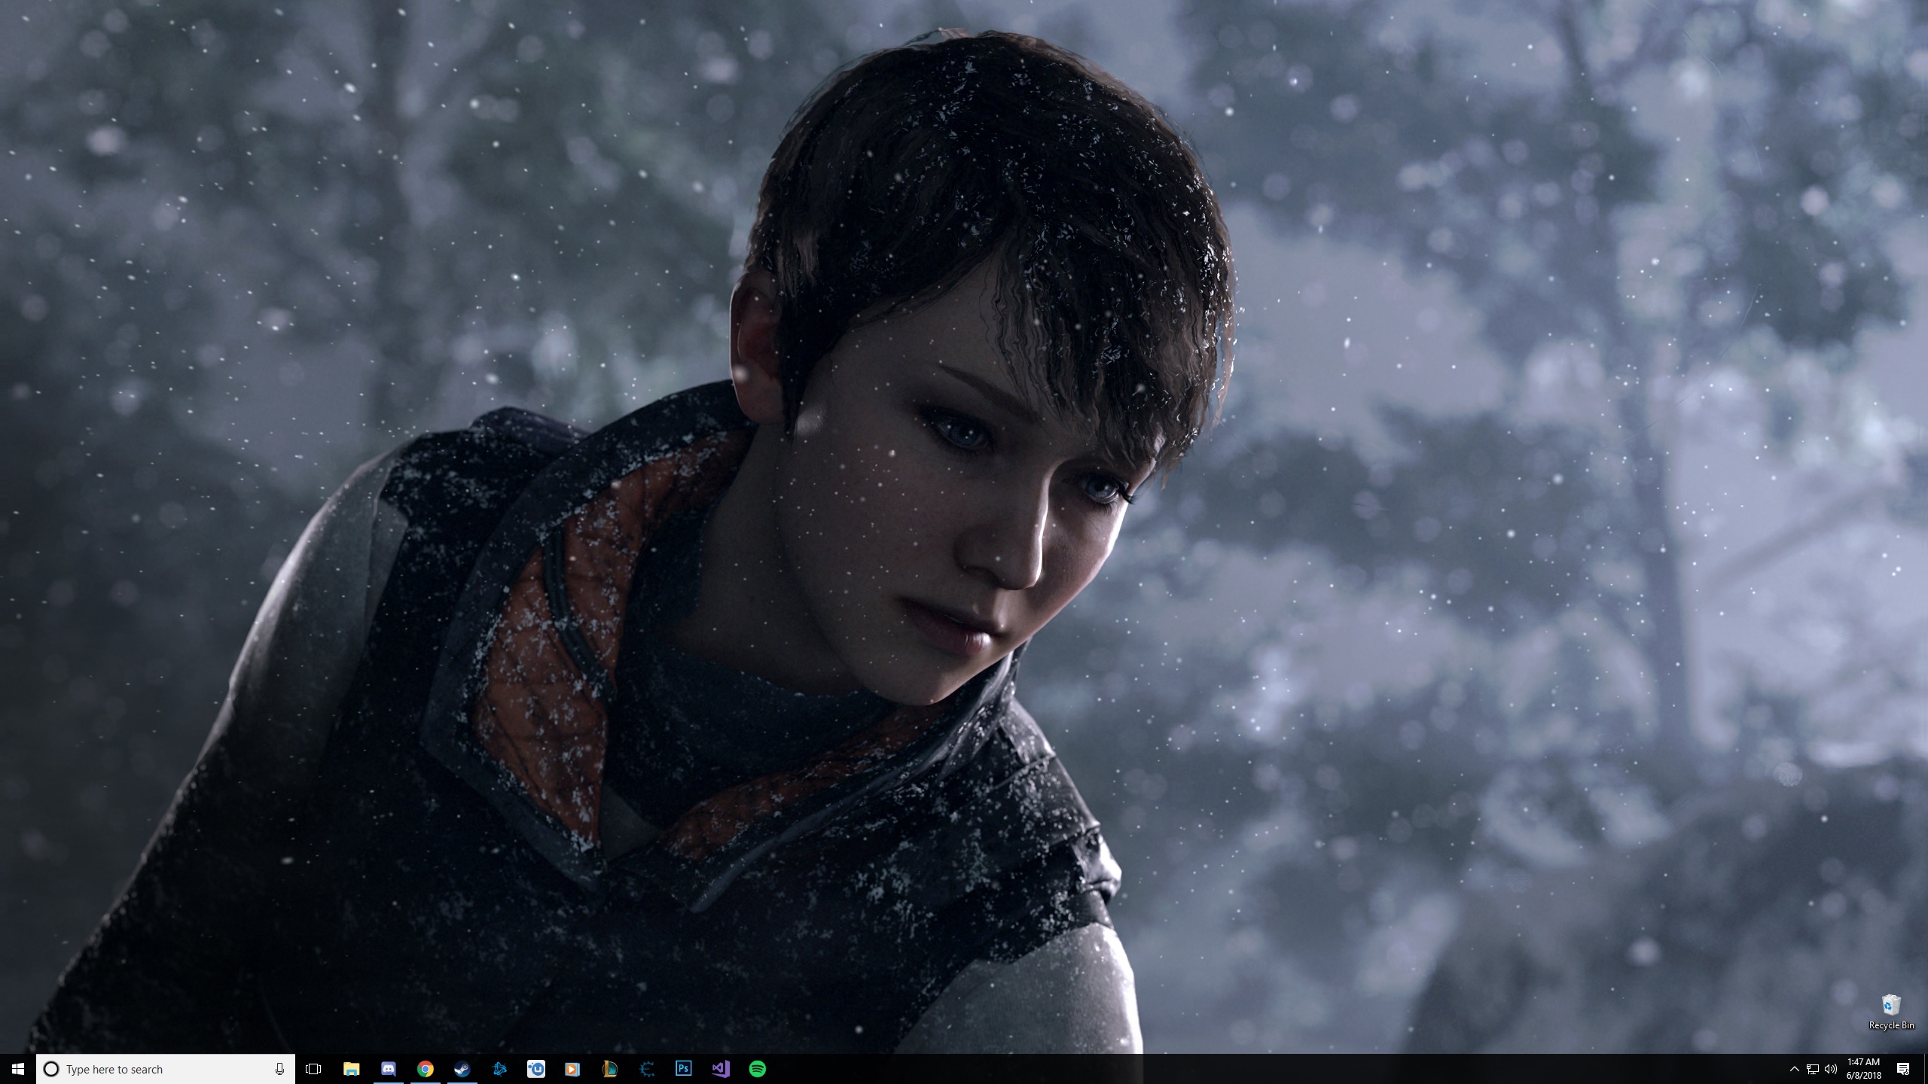Launch Visual Studio from the taskbar
Viewport: 1928px width, 1084px height.
click(x=720, y=1069)
